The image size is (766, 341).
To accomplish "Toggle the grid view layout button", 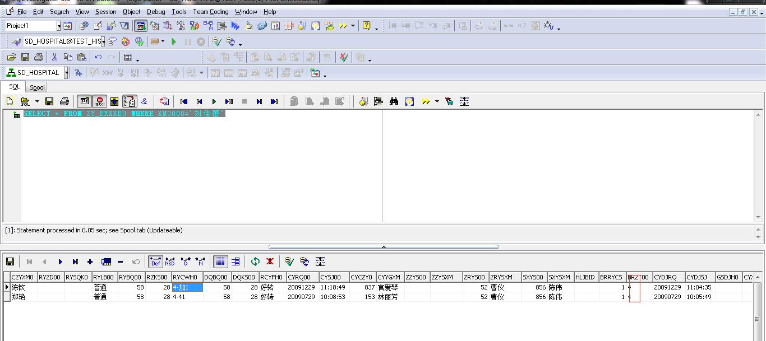I will [x=220, y=261].
